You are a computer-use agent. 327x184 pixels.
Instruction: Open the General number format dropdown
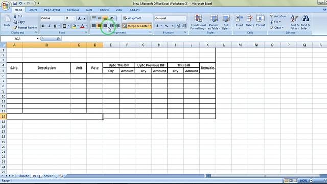tap(185, 18)
